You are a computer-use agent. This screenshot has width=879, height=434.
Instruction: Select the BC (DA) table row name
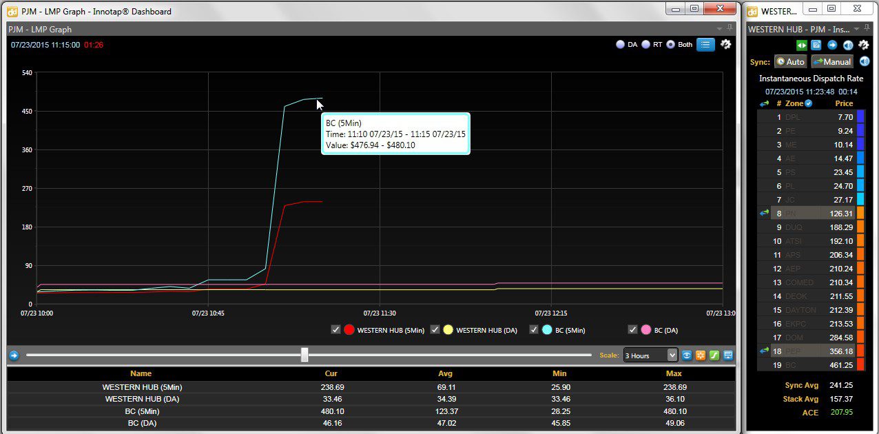coord(142,423)
